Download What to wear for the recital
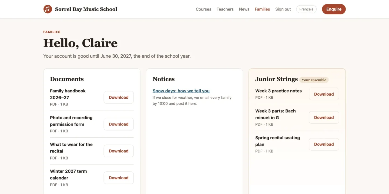This screenshot has width=389, height=194. tap(119, 151)
